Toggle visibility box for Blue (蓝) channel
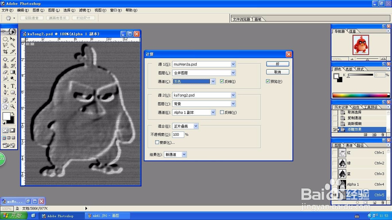Screen dimensions: 392x220 click(335, 173)
